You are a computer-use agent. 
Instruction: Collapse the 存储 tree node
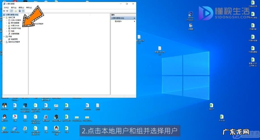pos(4,36)
